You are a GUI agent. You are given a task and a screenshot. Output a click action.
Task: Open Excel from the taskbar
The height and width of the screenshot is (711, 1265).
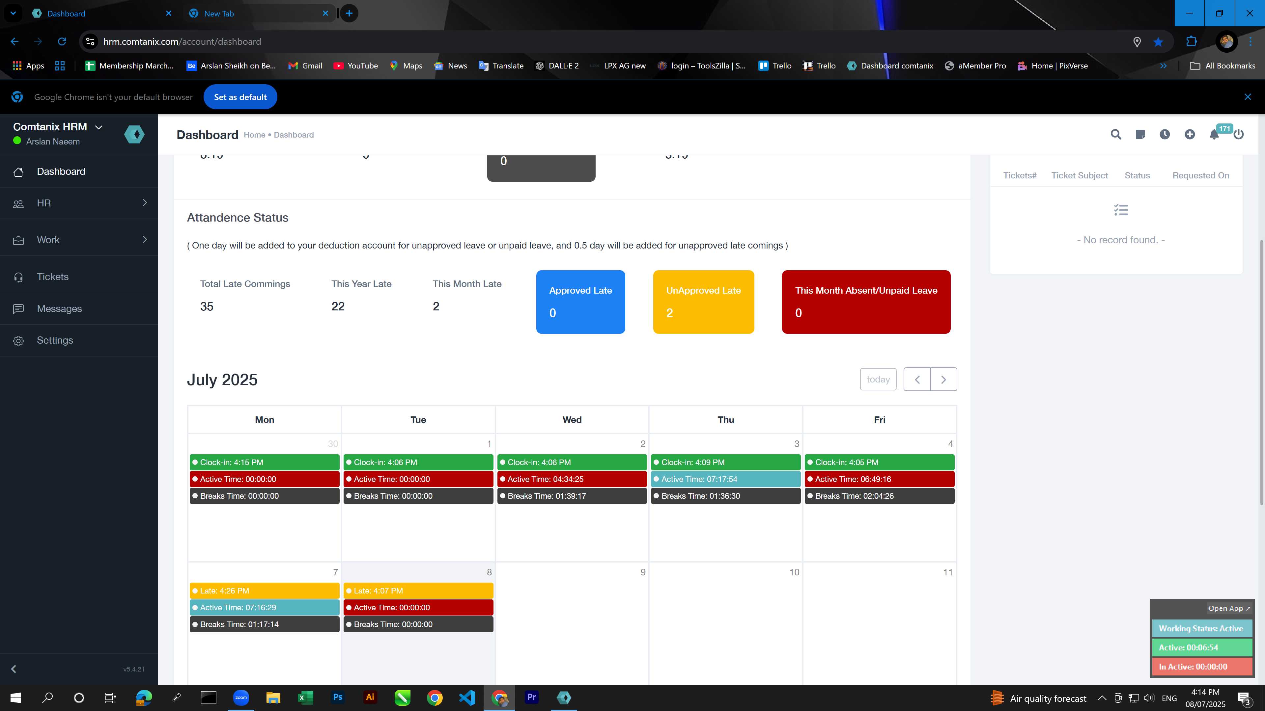click(x=305, y=697)
